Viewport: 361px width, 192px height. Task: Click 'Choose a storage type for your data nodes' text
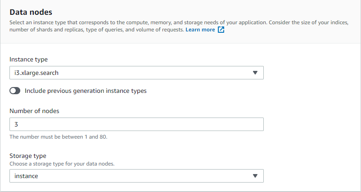[62, 164]
